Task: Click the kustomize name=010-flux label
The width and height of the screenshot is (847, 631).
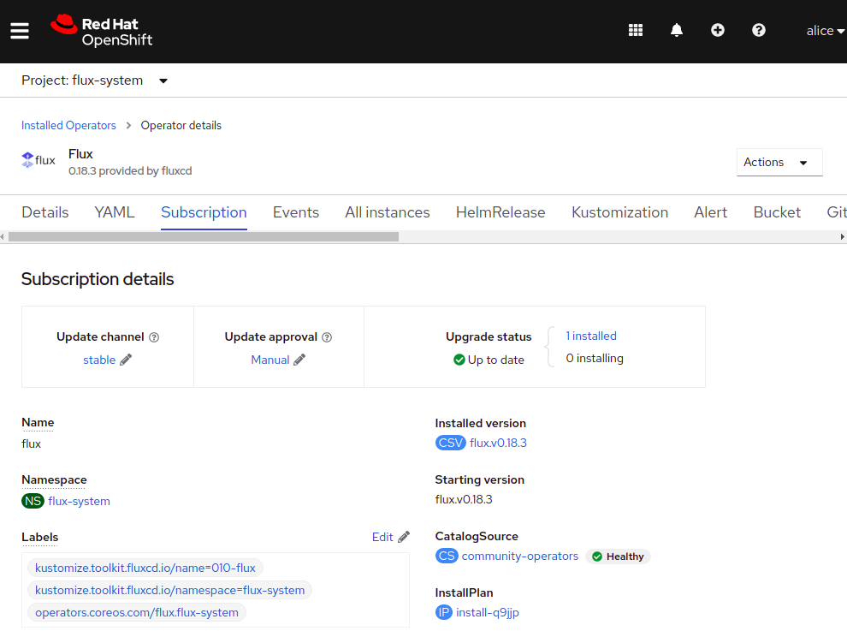Action: click(x=145, y=568)
